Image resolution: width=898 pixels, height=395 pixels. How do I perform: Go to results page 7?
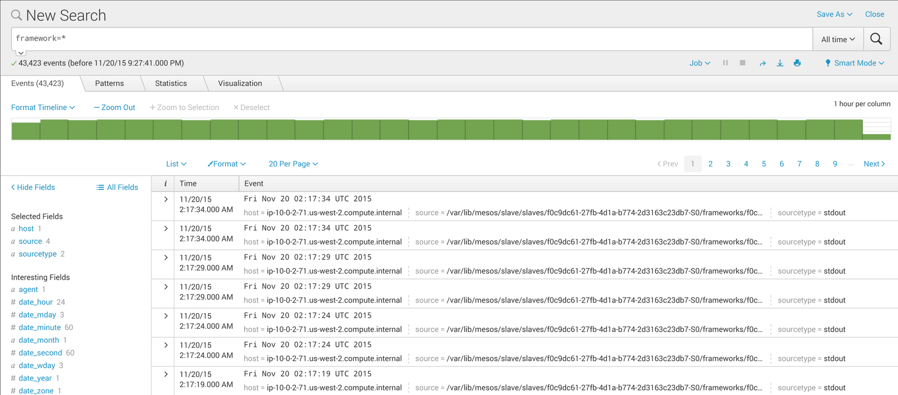pyautogui.click(x=799, y=164)
